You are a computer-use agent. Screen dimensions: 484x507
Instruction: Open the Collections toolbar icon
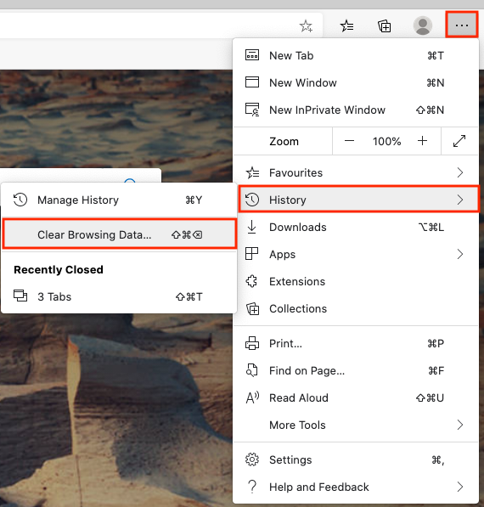click(385, 25)
